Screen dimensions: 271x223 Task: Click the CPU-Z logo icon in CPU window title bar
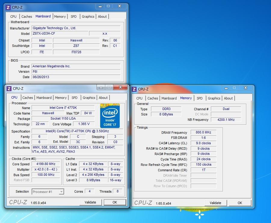[x=9, y=89]
